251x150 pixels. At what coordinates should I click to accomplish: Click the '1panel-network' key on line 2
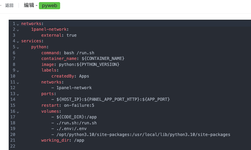point(49,29)
